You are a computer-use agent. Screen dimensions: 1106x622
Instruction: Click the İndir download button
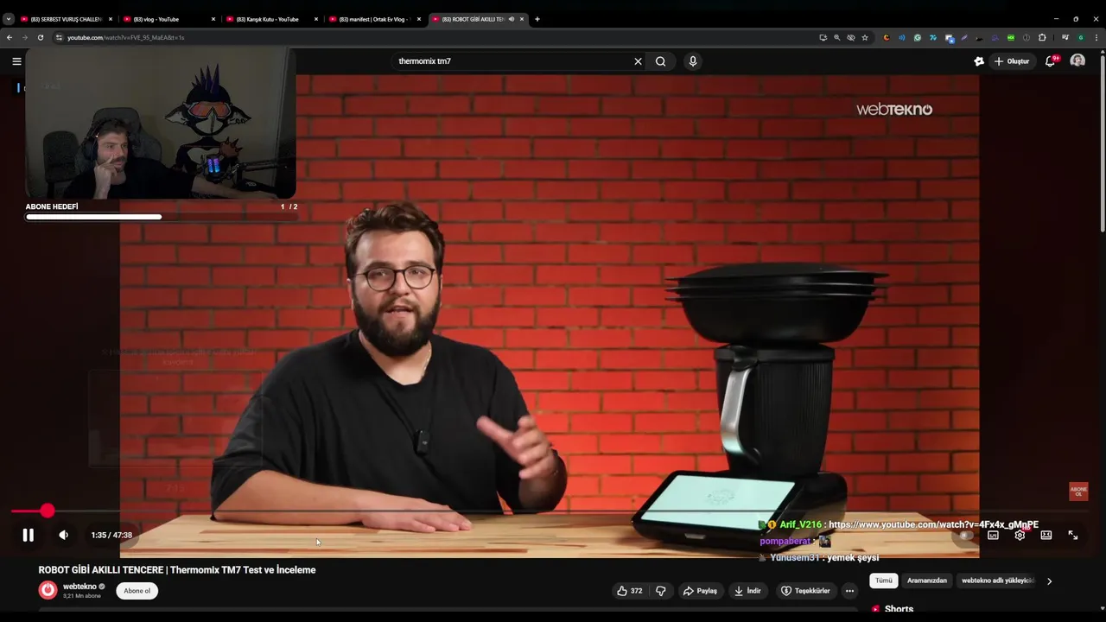(x=747, y=591)
